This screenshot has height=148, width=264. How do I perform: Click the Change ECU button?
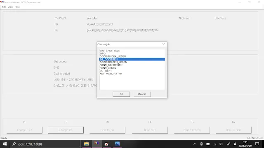[24, 130]
